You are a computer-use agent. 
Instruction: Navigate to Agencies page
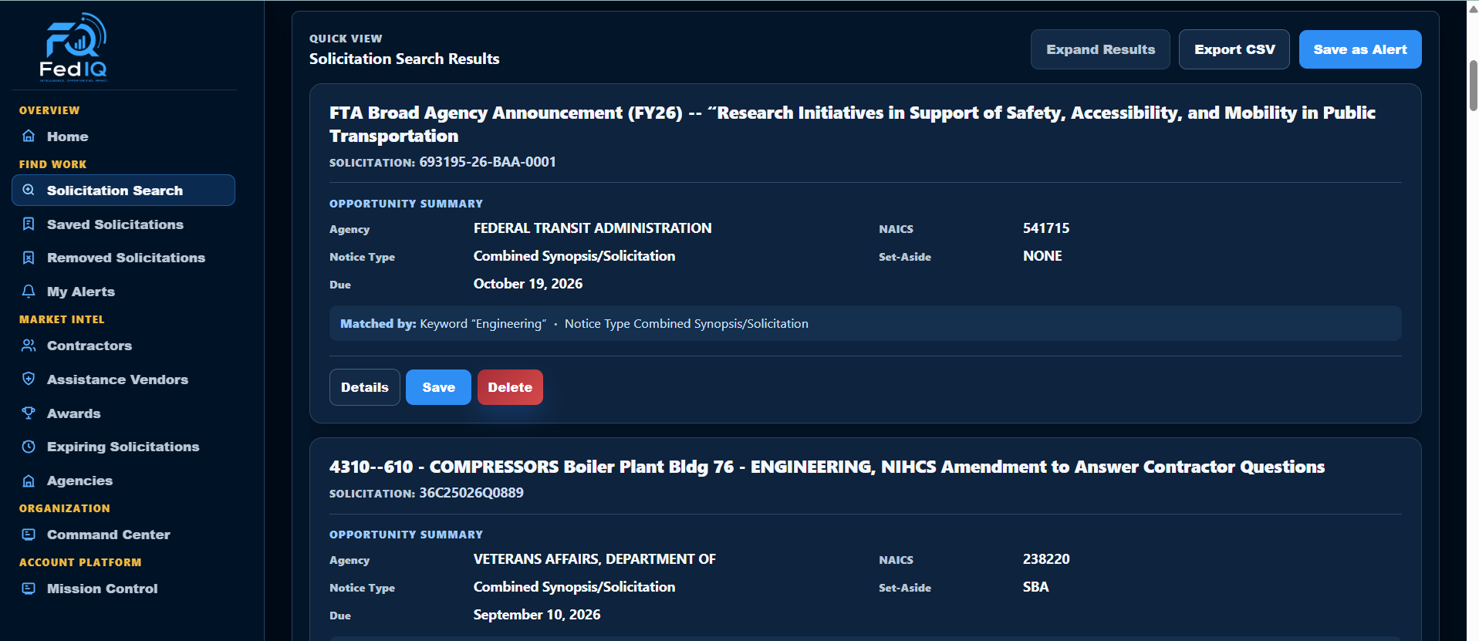point(123,481)
